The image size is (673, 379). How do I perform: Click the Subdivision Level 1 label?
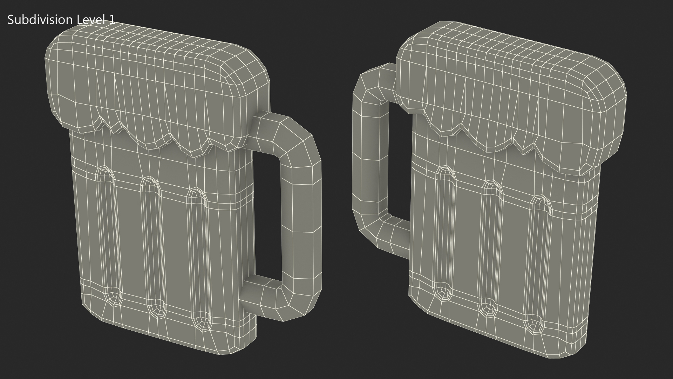[x=61, y=20]
